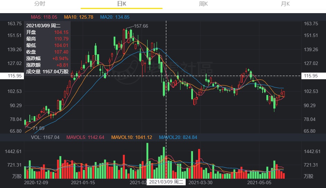326x188 pixels.
Task: Click the left 115.95 crosshair price tag
Action: (x=12, y=76)
